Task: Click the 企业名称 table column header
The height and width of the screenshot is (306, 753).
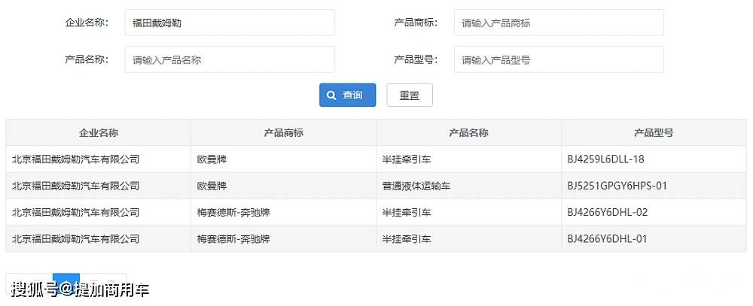Action: coord(99,133)
